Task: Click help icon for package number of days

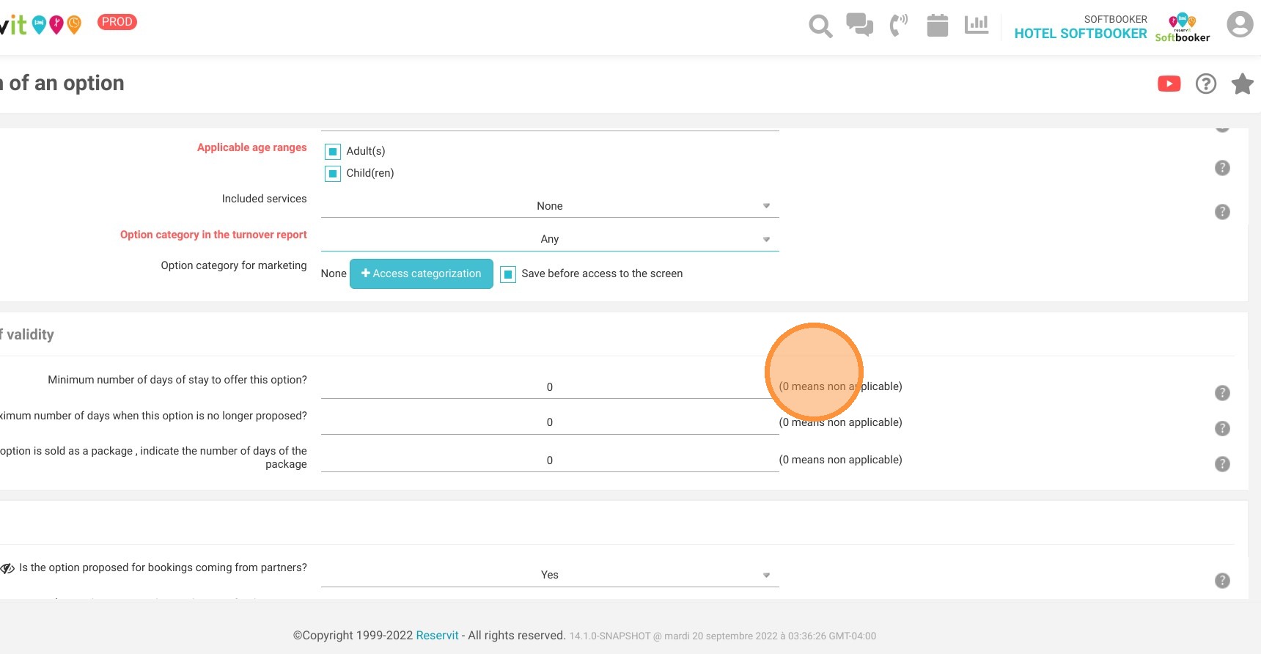Action: pyautogui.click(x=1222, y=464)
